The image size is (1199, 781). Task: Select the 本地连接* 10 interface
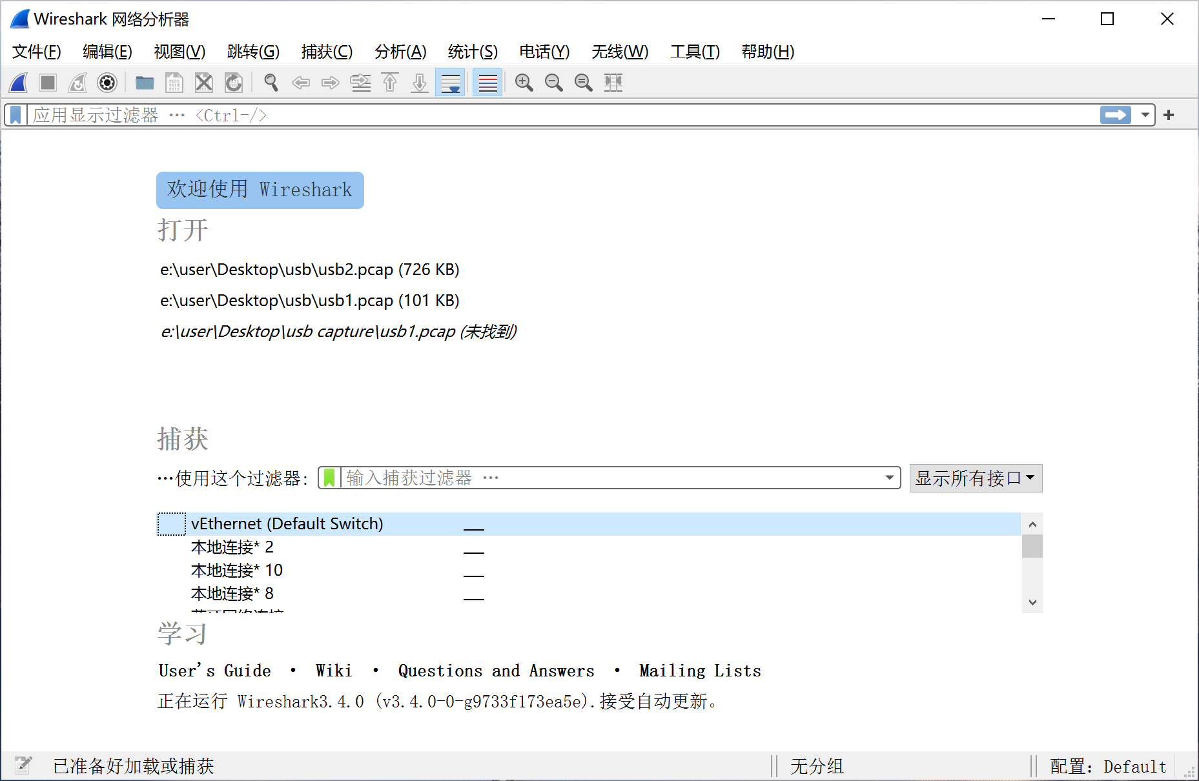589,571
